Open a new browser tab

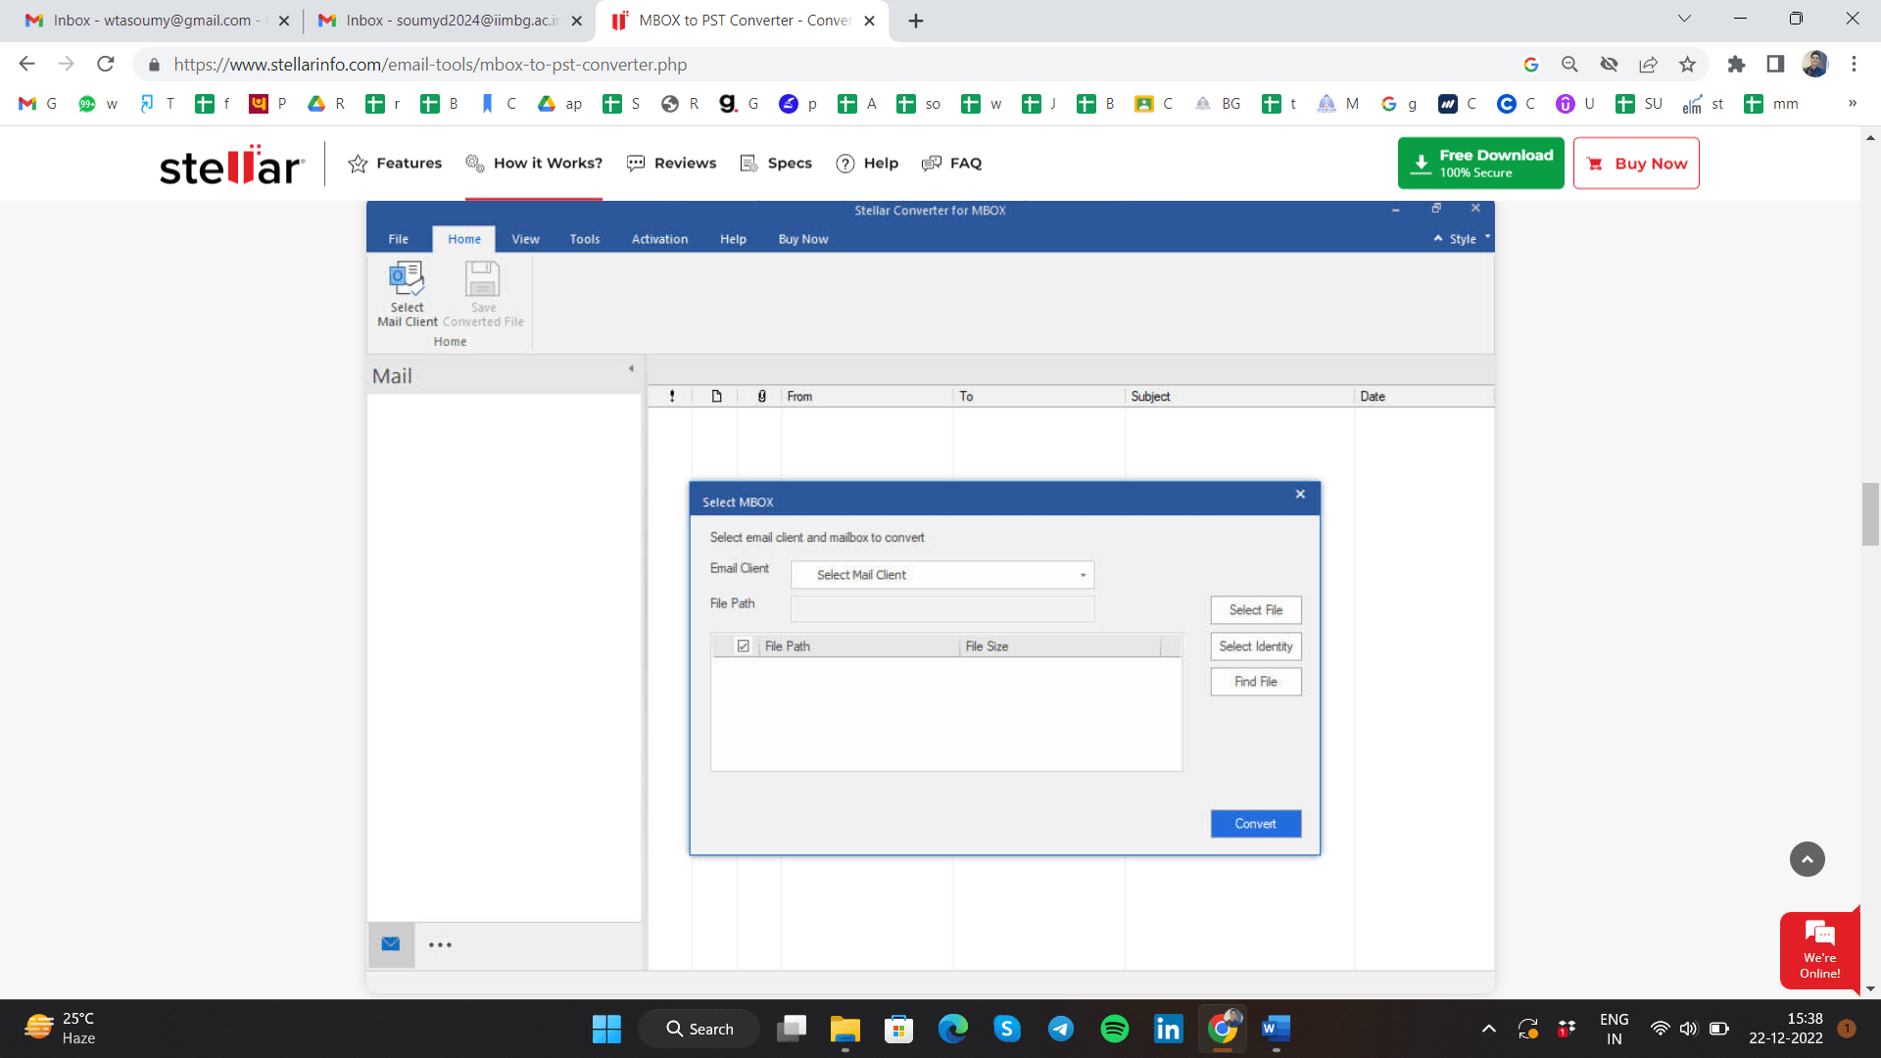click(916, 21)
